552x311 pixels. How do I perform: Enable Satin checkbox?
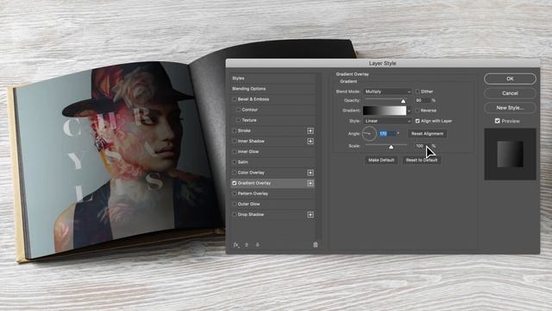tap(234, 162)
